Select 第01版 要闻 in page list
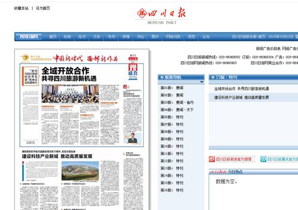Viewport: 298px width, 210px height. coord(172,88)
